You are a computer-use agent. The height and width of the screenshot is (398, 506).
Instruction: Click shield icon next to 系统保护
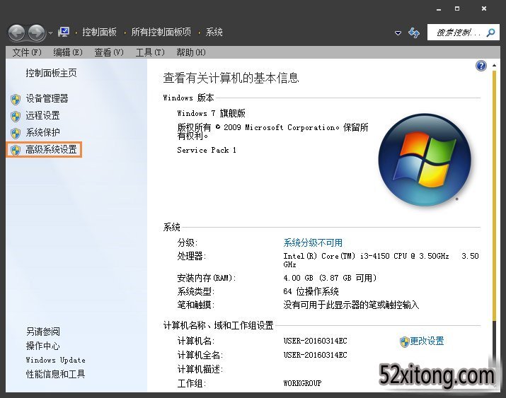(15, 133)
